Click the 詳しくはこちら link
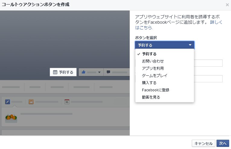Image resolution: width=231 pixels, height=149 pixels. pyautogui.click(x=216, y=22)
